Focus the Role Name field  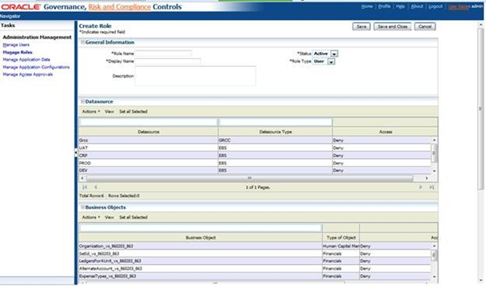pyautogui.click(x=163, y=54)
